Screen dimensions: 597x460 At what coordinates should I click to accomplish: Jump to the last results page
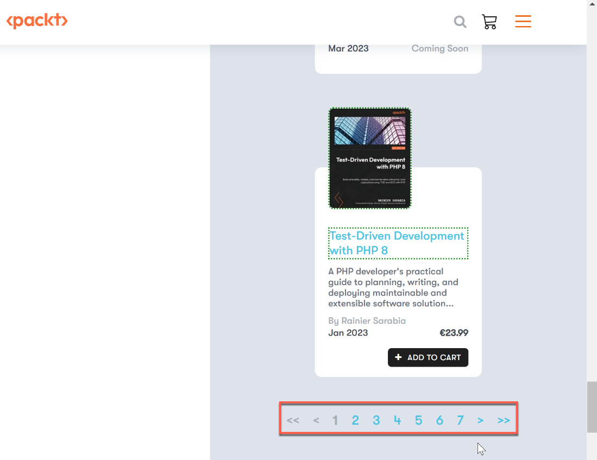[x=504, y=420]
